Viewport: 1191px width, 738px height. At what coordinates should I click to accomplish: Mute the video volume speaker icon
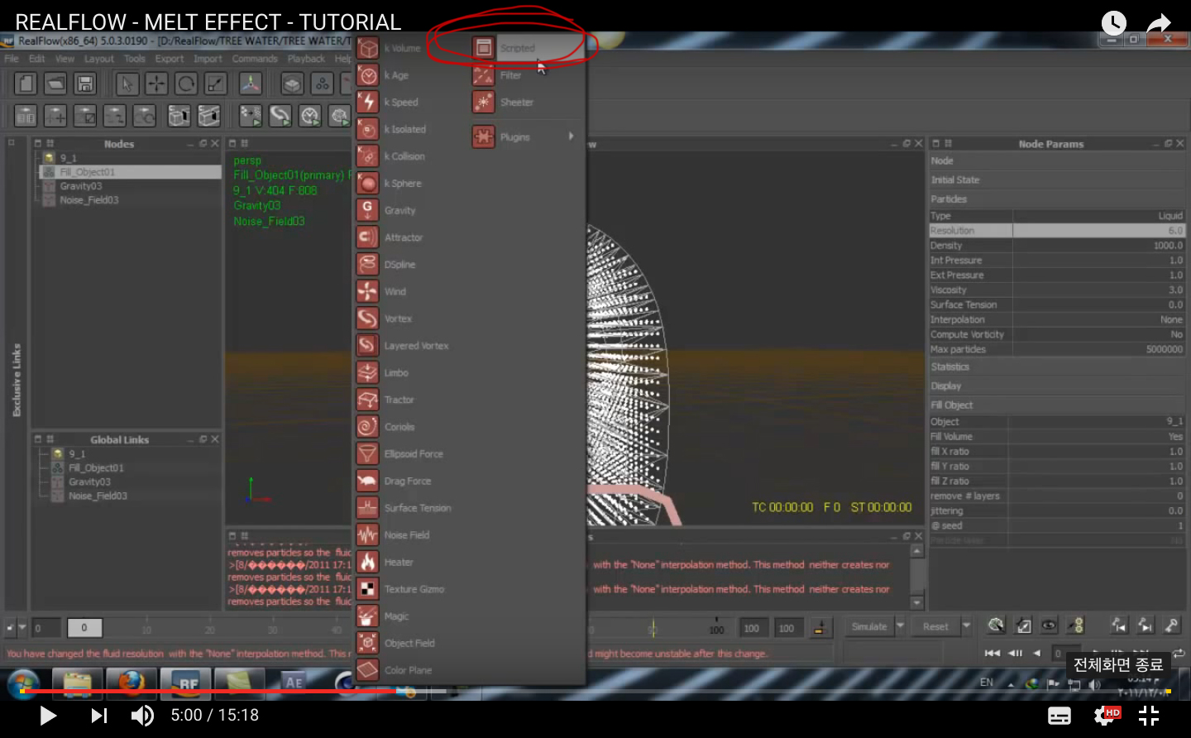pos(142,716)
